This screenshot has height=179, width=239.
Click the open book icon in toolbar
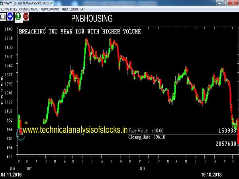(x=3, y=17)
